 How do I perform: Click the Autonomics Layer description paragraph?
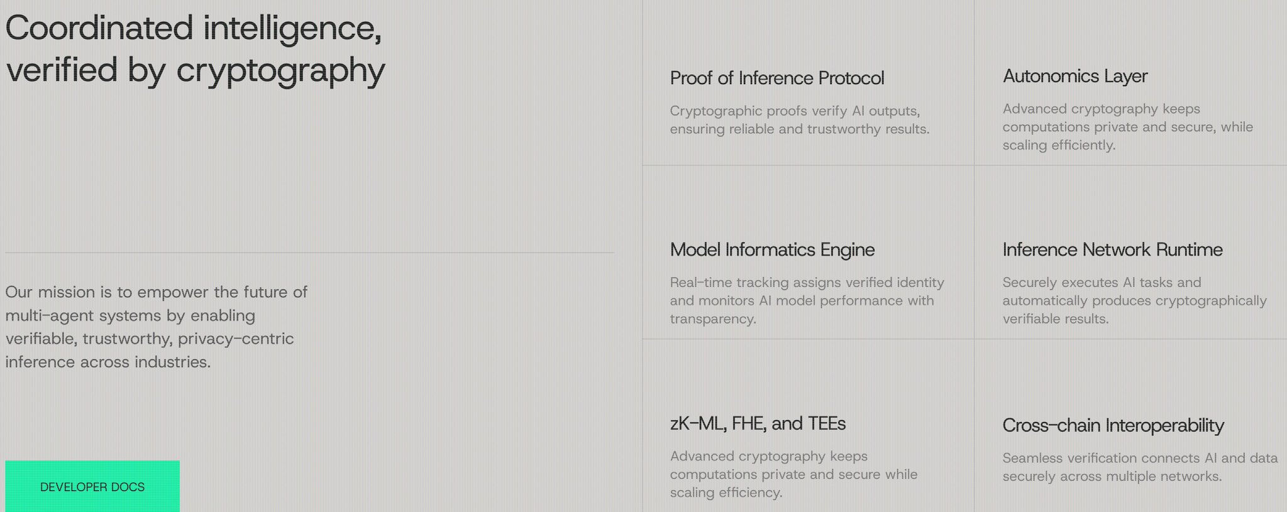click(x=1127, y=127)
